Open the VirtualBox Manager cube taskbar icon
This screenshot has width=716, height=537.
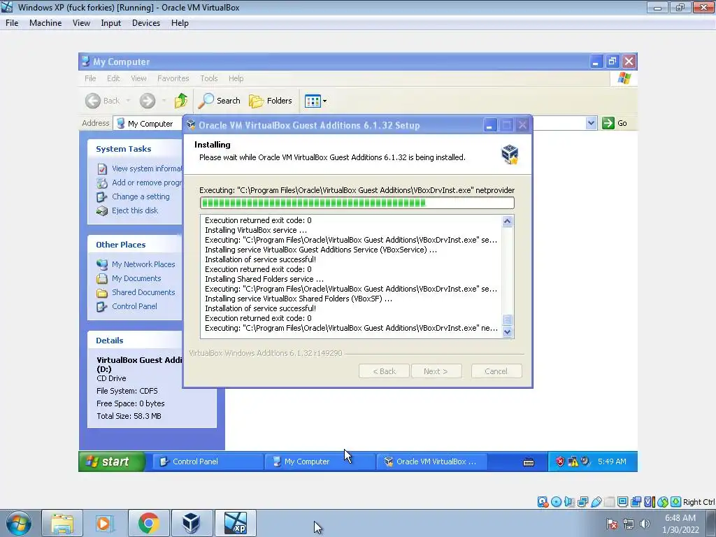click(192, 523)
